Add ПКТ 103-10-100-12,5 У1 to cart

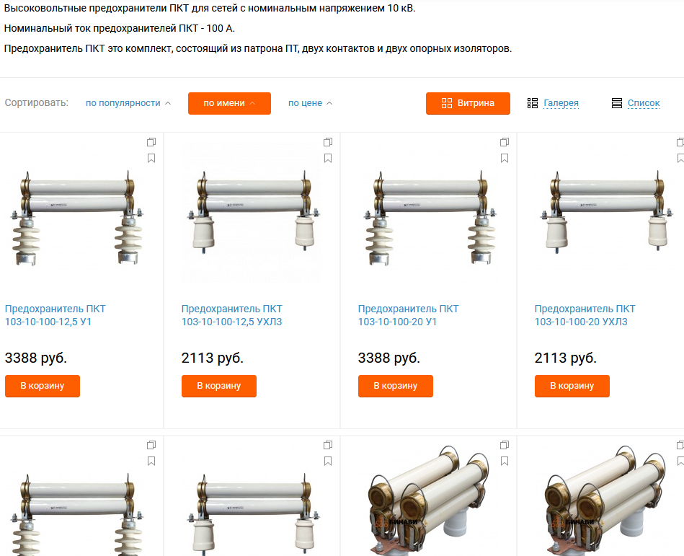click(x=43, y=386)
